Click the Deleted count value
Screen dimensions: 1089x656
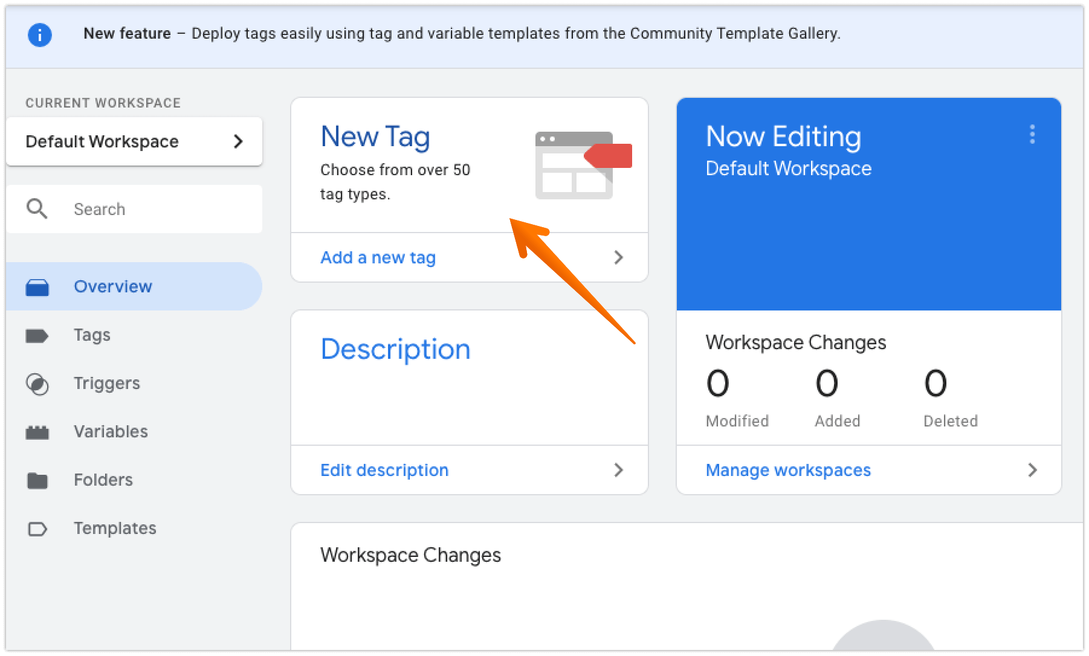tap(936, 383)
